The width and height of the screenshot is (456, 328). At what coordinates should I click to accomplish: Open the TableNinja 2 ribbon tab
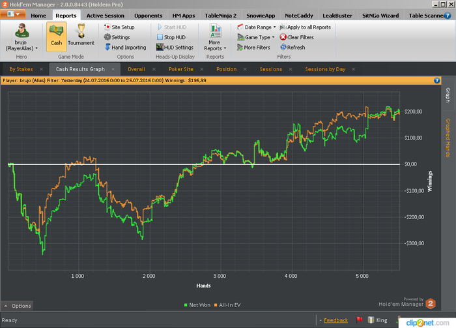click(220, 16)
